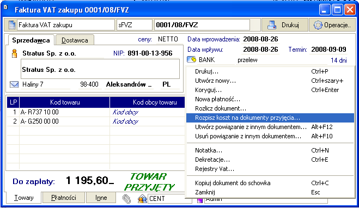The width and height of the screenshot is (359, 208).
Task: Choose Drukuj... from the context menu
Action: 270,71
